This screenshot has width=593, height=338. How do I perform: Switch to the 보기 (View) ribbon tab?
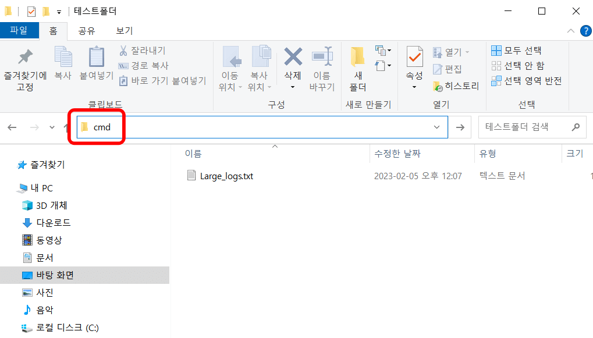click(124, 31)
